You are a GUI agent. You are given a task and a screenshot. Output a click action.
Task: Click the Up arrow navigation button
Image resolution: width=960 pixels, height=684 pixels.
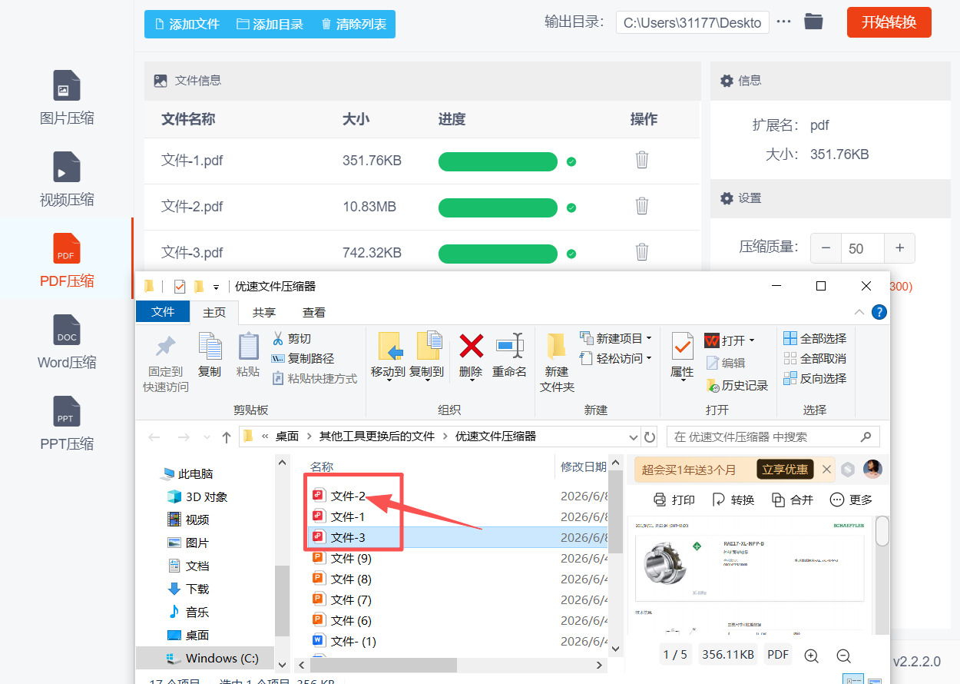click(x=226, y=437)
